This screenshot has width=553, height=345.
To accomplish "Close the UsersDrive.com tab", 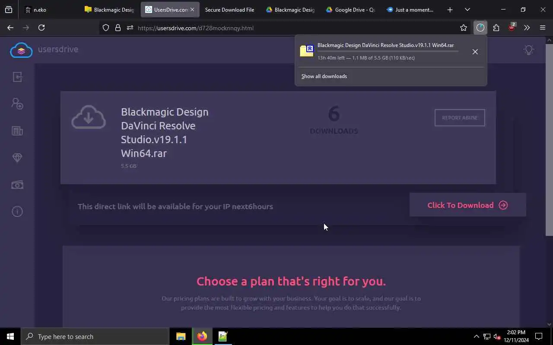I will click(x=192, y=9).
